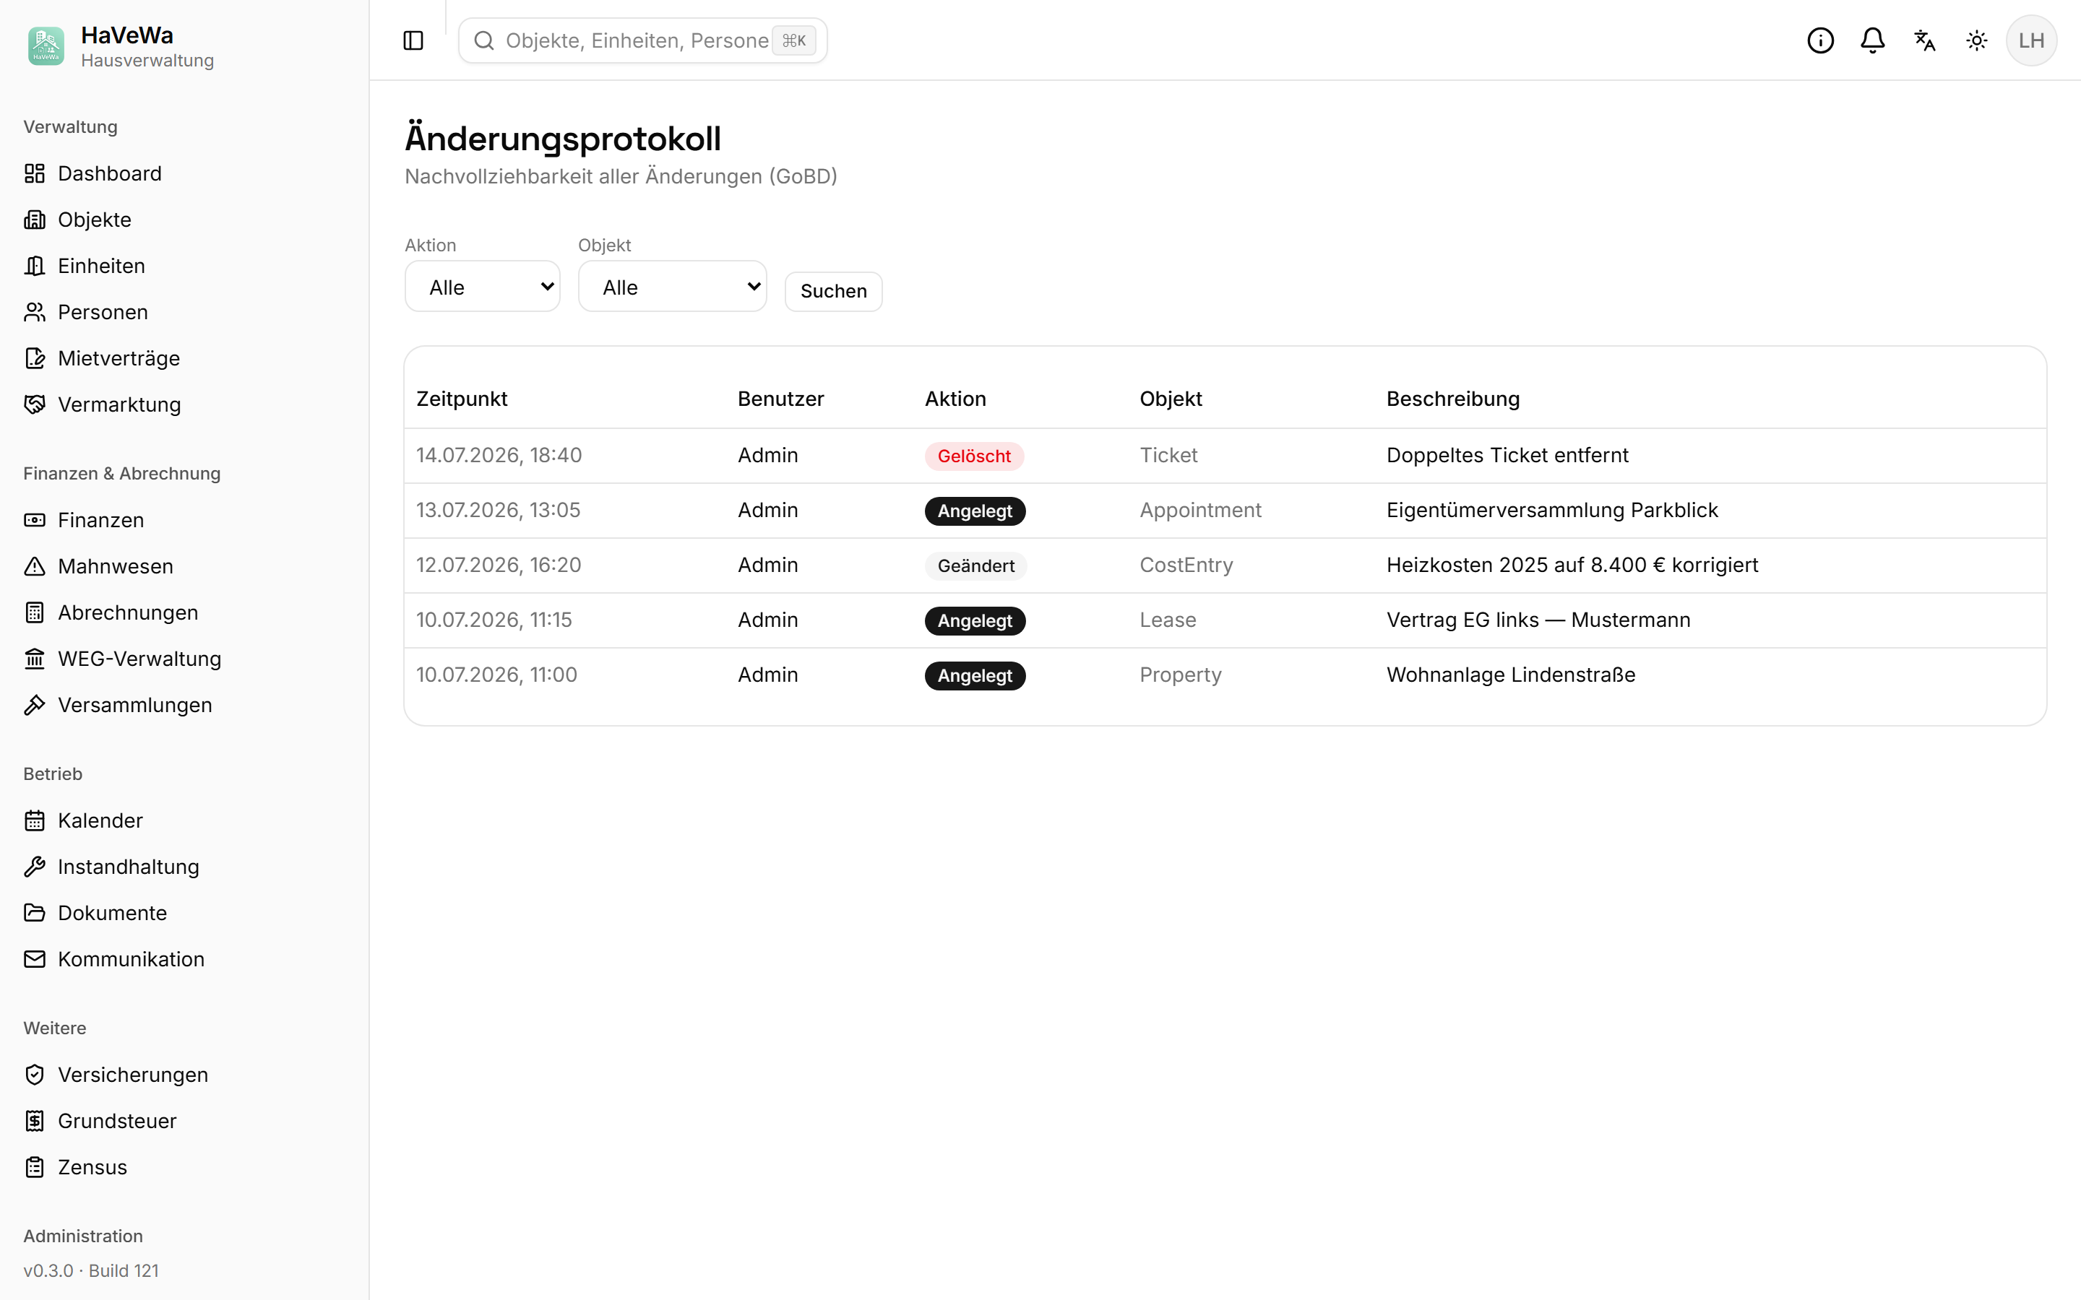Open notifications bell icon
2081x1300 pixels.
(x=1873, y=40)
